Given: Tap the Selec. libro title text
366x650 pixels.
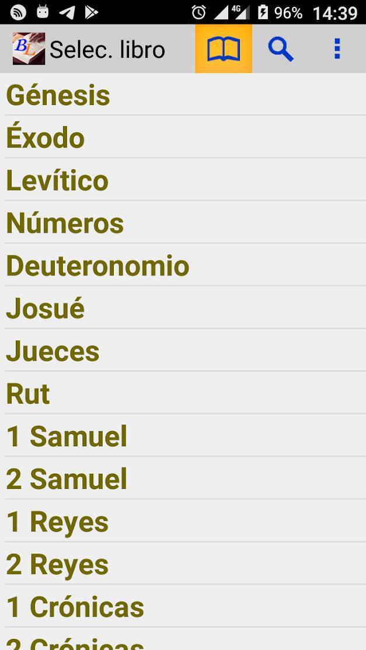Looking at the screenshot, I should (x=107, y=49).
